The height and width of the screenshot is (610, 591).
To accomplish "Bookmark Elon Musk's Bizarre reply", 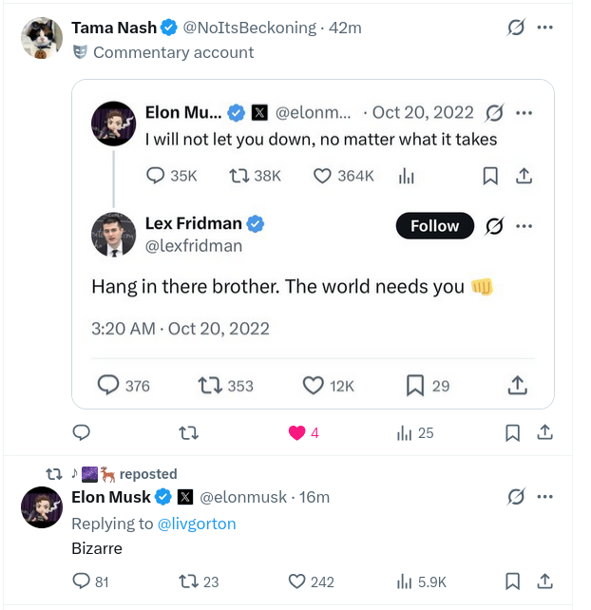I will 512,581.
